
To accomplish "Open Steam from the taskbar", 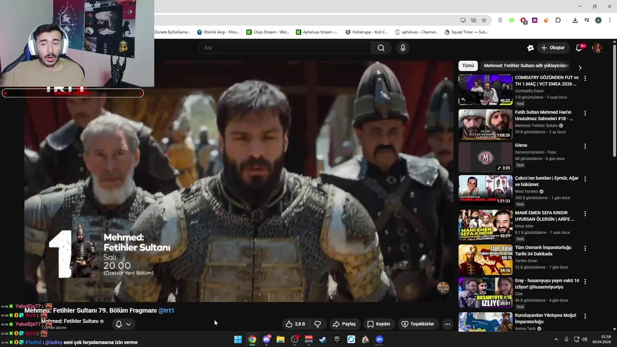I will click(322, 339).
